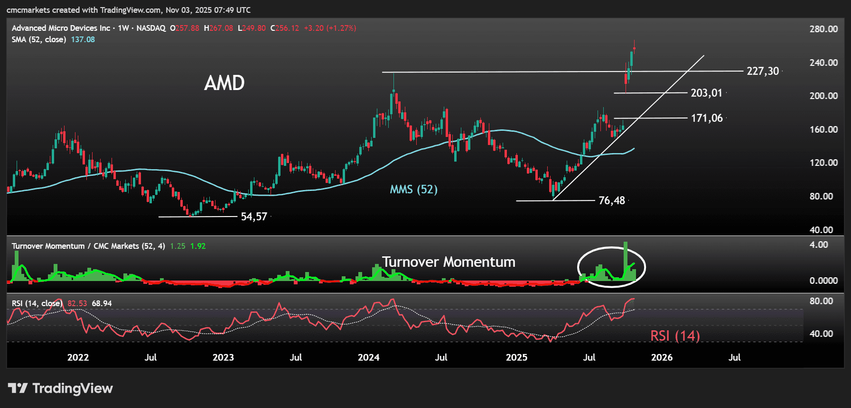This screenshot has width=851, height=408.
Task: Select the RSI (14, close) indicator legend
Action: click(37, 303)
